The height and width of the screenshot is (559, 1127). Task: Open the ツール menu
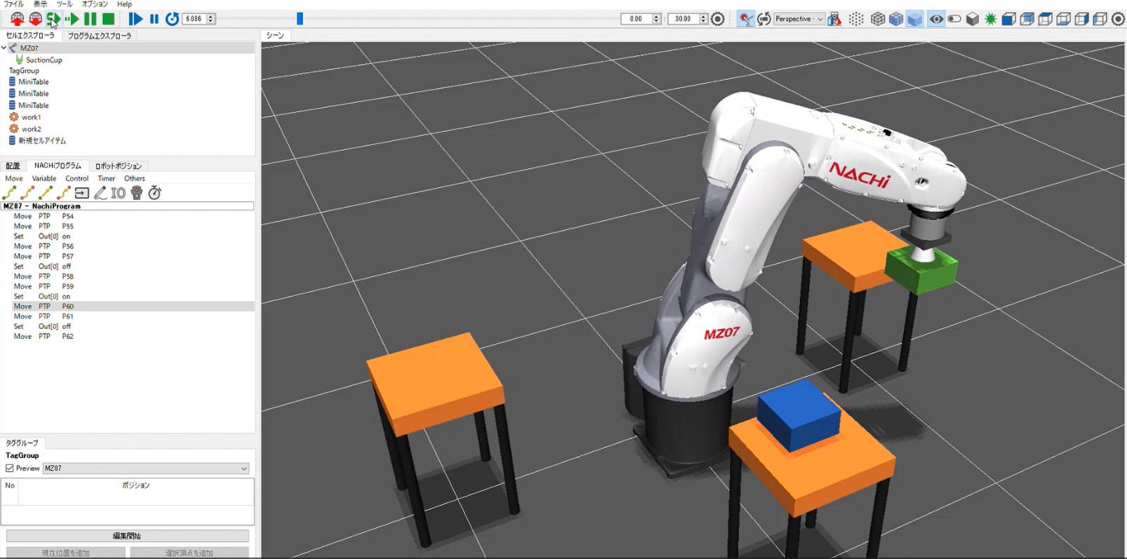[x=65, y=4]
